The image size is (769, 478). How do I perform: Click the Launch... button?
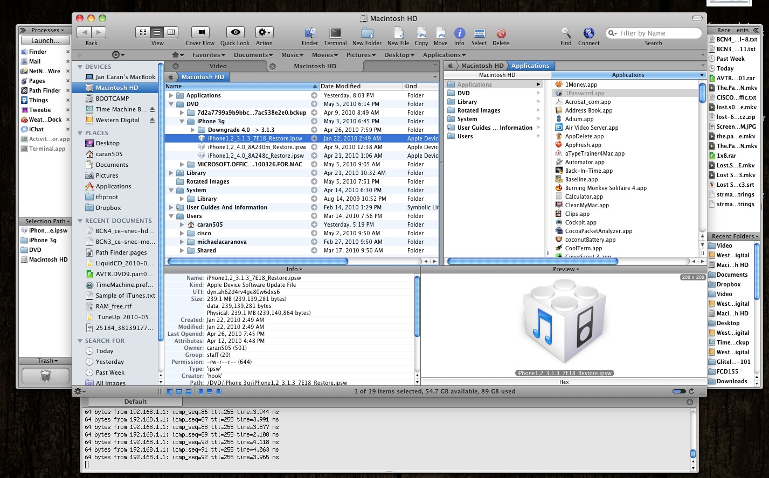[x=45, y=40]
